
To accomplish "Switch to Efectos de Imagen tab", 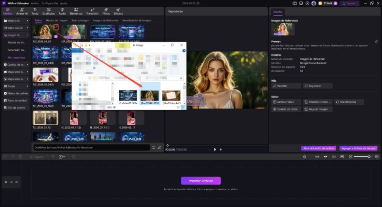I will 56,21.
